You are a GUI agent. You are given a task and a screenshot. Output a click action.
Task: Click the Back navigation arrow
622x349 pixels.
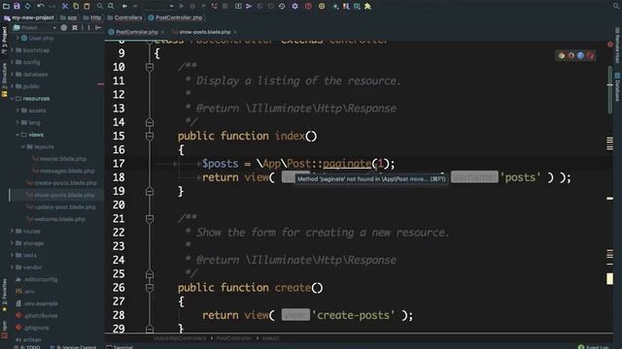click(x=124, y=6)
